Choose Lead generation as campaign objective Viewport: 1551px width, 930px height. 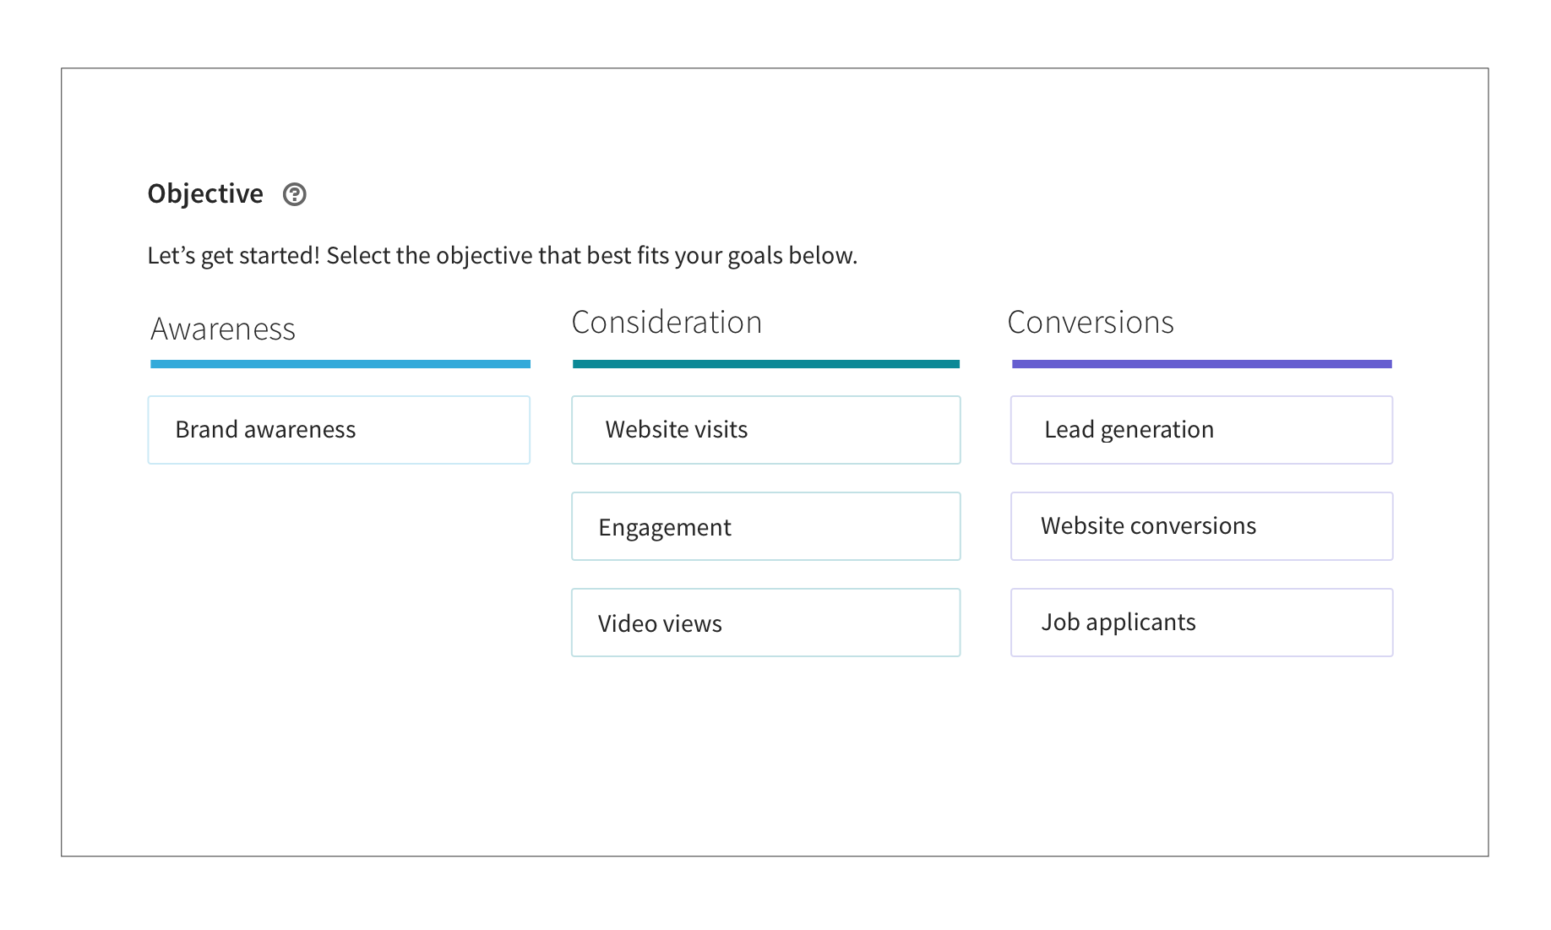1200,429
